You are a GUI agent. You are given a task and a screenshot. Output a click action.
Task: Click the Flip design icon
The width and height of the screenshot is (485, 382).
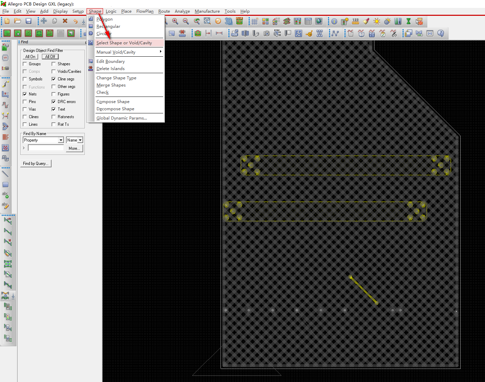pyautogui.click(x=239, y=21)
